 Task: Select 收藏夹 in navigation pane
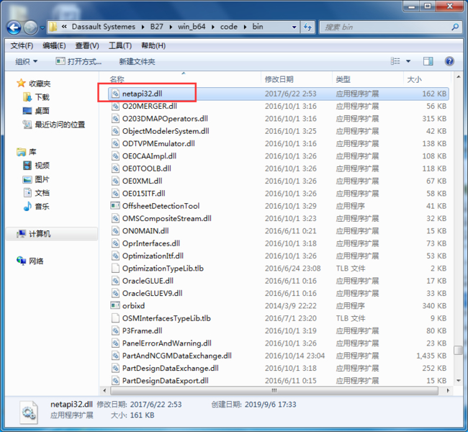(34, 84)
